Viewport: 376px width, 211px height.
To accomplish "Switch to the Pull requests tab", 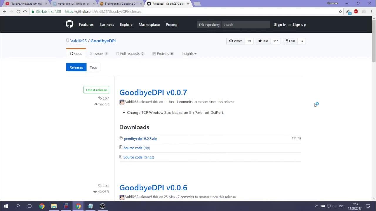I will (130, 53).
